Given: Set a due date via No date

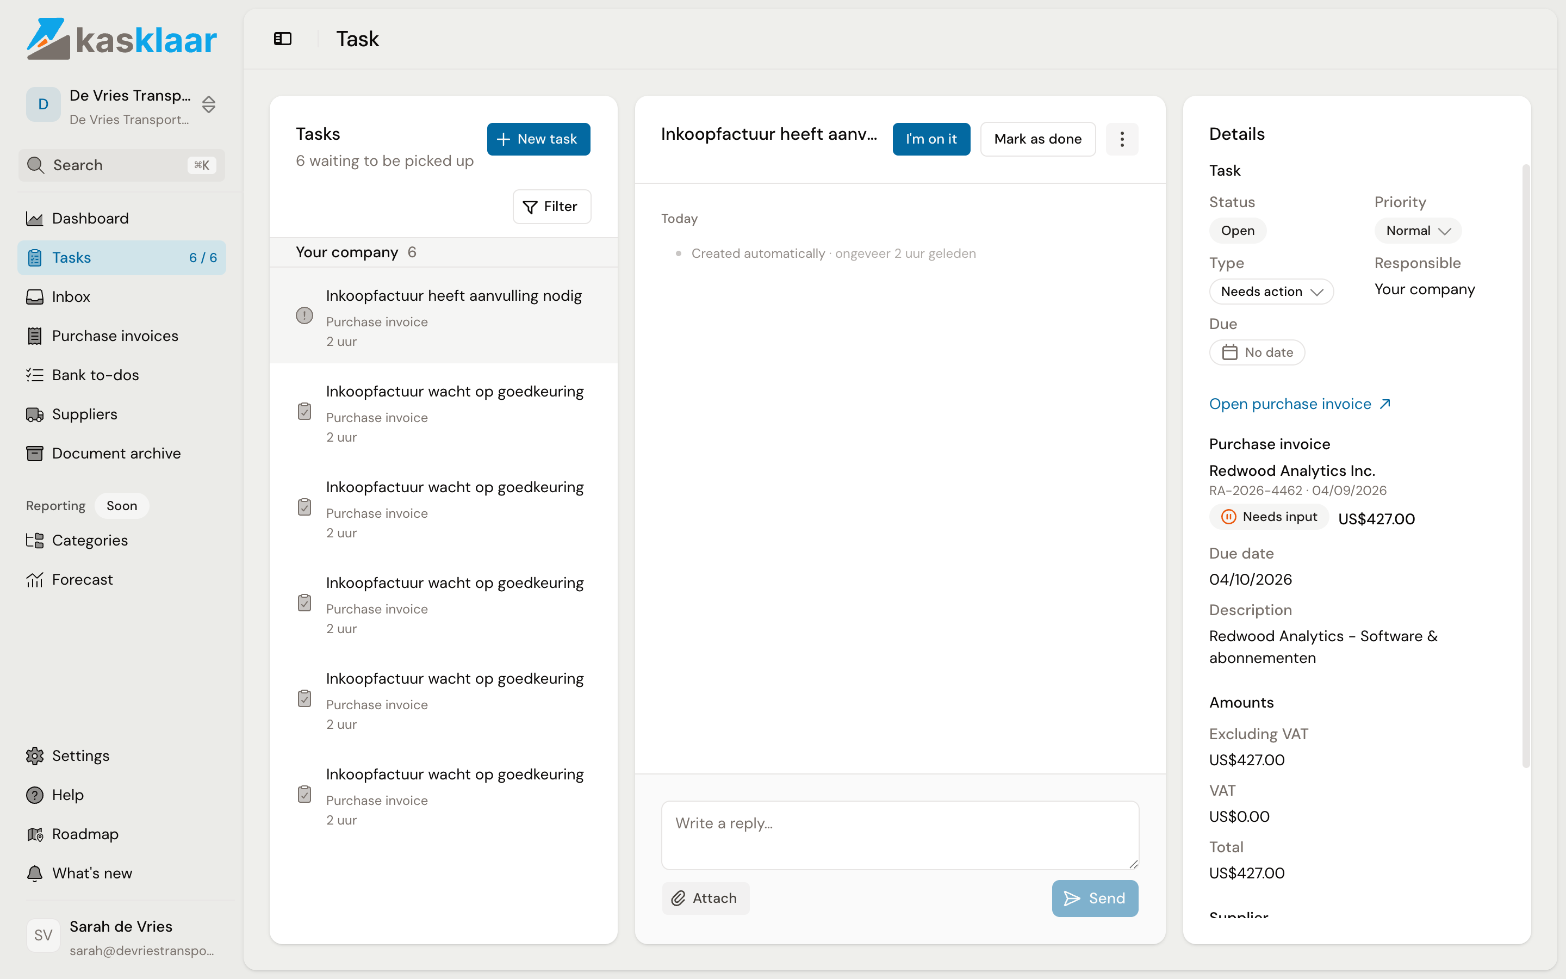Looking at the screenshot, I should pos(1257,352).
